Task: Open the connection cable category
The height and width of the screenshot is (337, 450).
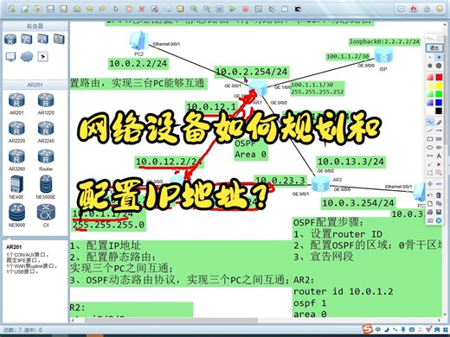Action: (42, 56)
